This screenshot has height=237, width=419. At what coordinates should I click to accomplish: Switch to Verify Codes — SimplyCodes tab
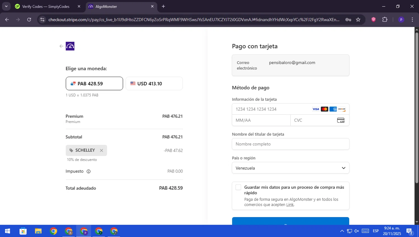coord(46,6)
